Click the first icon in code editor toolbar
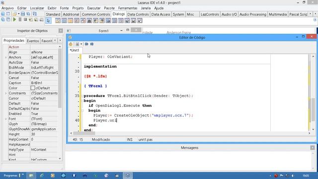The image size is (318, 179). coord(71,44)
